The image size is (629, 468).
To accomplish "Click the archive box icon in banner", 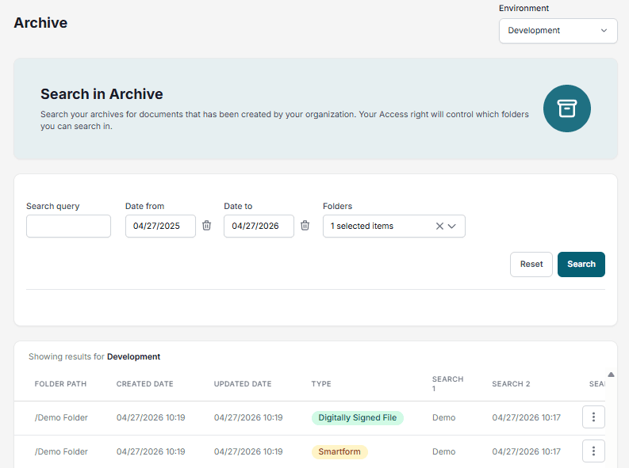I will point(567,108).
